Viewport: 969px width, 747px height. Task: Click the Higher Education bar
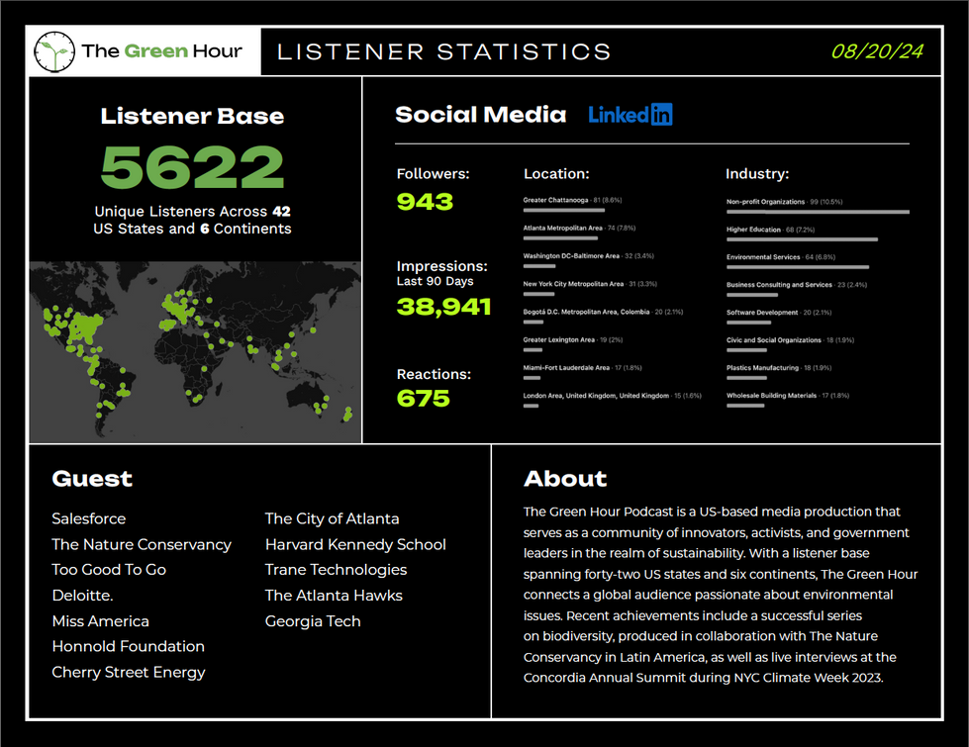(x=802, y=239)
